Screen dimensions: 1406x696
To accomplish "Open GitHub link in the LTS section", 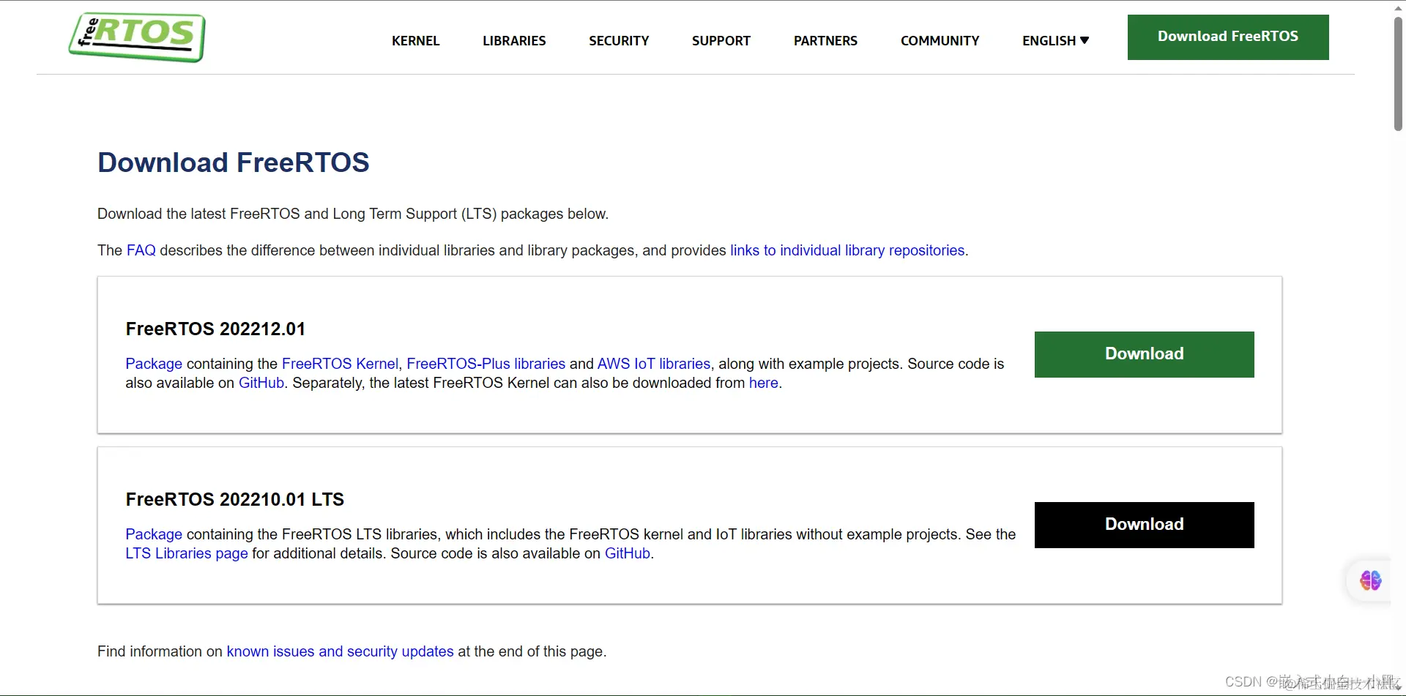I will 628,553.
